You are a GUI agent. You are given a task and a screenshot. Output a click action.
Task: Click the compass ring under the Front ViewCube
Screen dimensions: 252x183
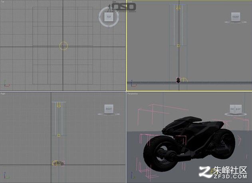[236, 22]
